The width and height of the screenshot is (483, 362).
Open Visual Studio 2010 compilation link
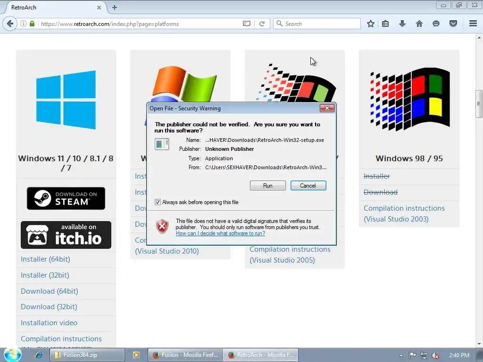point(167,251)
